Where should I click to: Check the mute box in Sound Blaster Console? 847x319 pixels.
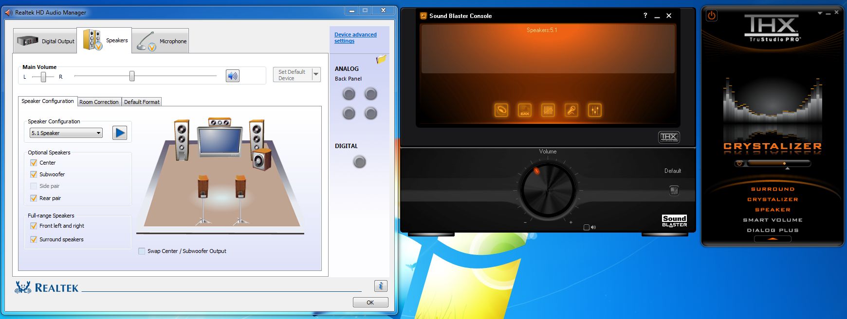coord(587,227)
